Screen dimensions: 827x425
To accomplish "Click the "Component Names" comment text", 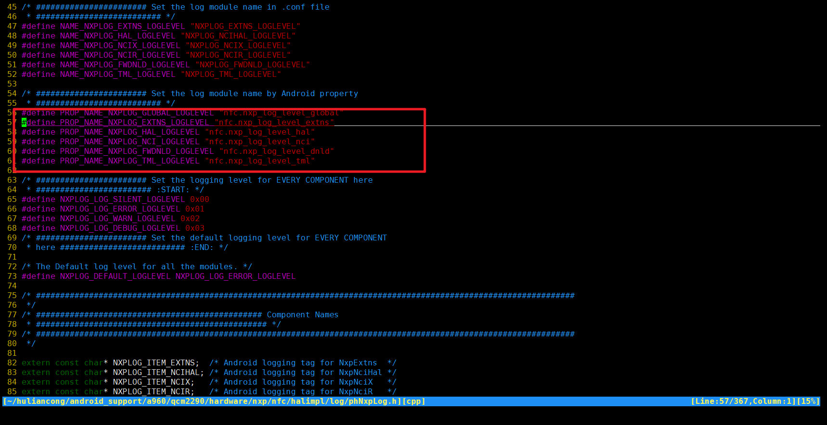I will [x=303, y=315].
